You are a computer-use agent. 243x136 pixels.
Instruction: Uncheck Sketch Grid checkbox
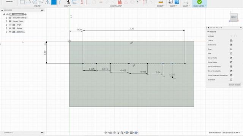click(231, 45)
